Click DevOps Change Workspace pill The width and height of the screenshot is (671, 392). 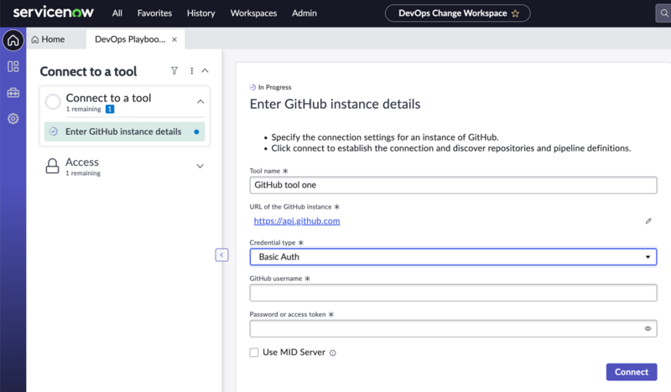tap(457, 13)
